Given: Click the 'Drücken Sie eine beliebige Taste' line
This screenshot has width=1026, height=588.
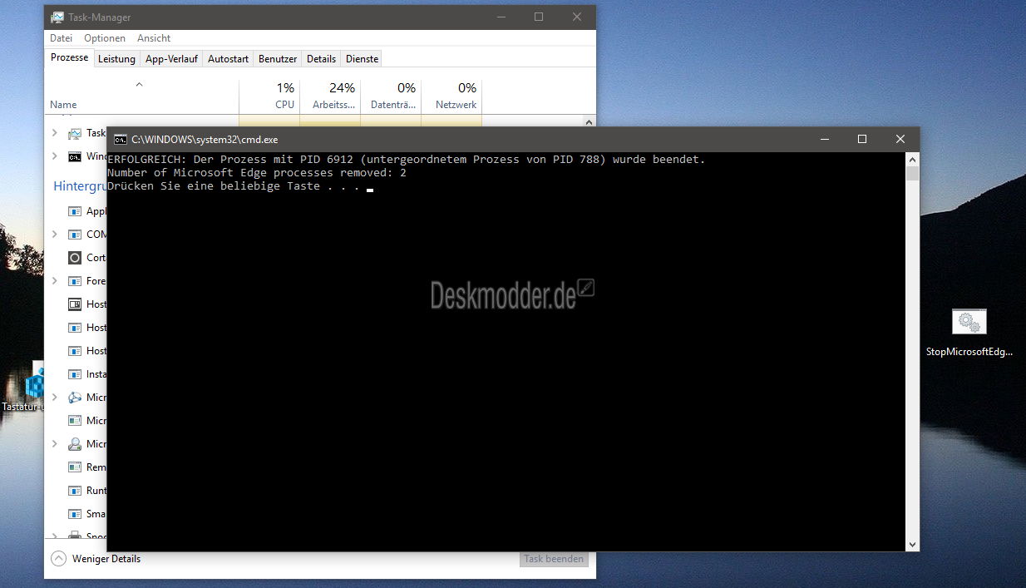Looking at the screenshot, I should pyautogui.click(x=234, y=185).
